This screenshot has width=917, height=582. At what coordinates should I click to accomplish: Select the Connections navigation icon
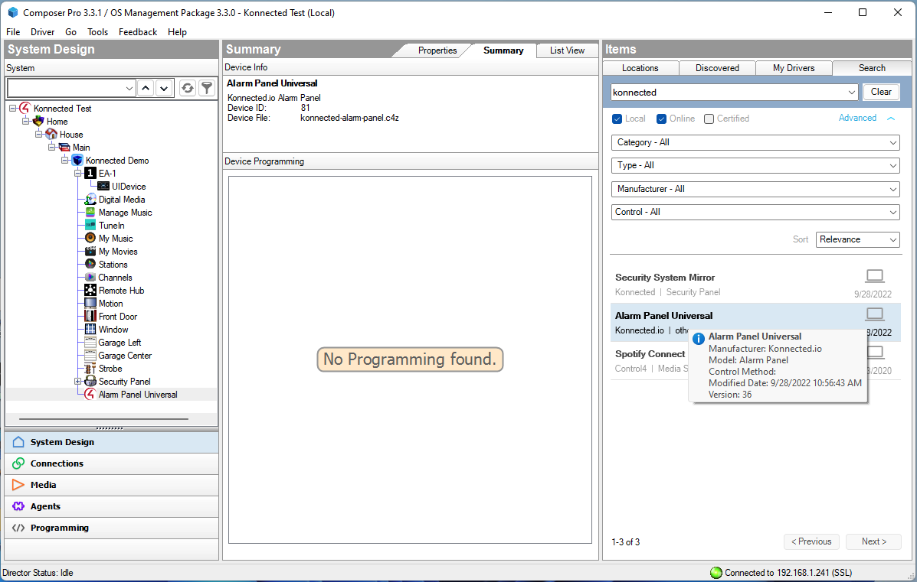pyautogui.click(x=17, y=463)
